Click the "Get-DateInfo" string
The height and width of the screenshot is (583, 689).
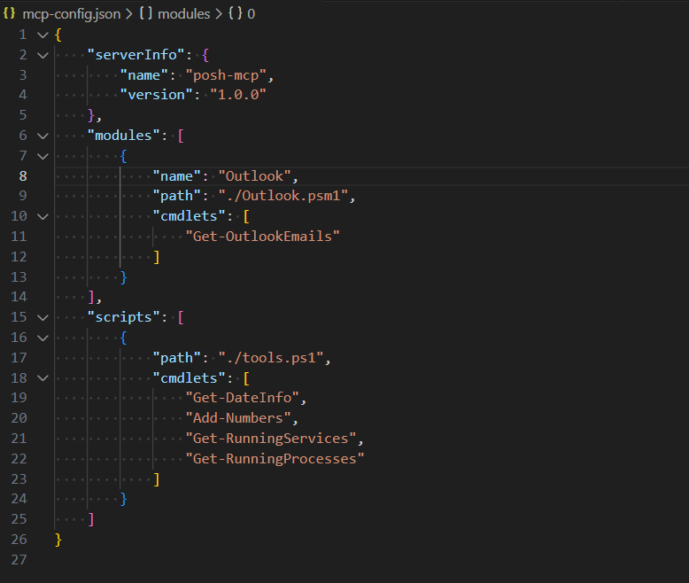243,398
